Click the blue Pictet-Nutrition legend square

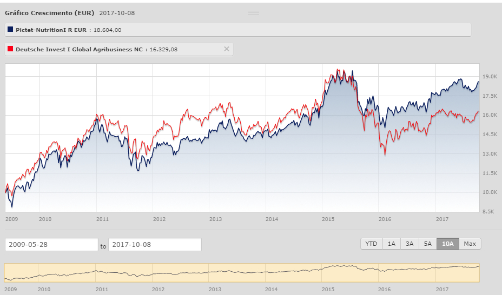click(10, 30)
